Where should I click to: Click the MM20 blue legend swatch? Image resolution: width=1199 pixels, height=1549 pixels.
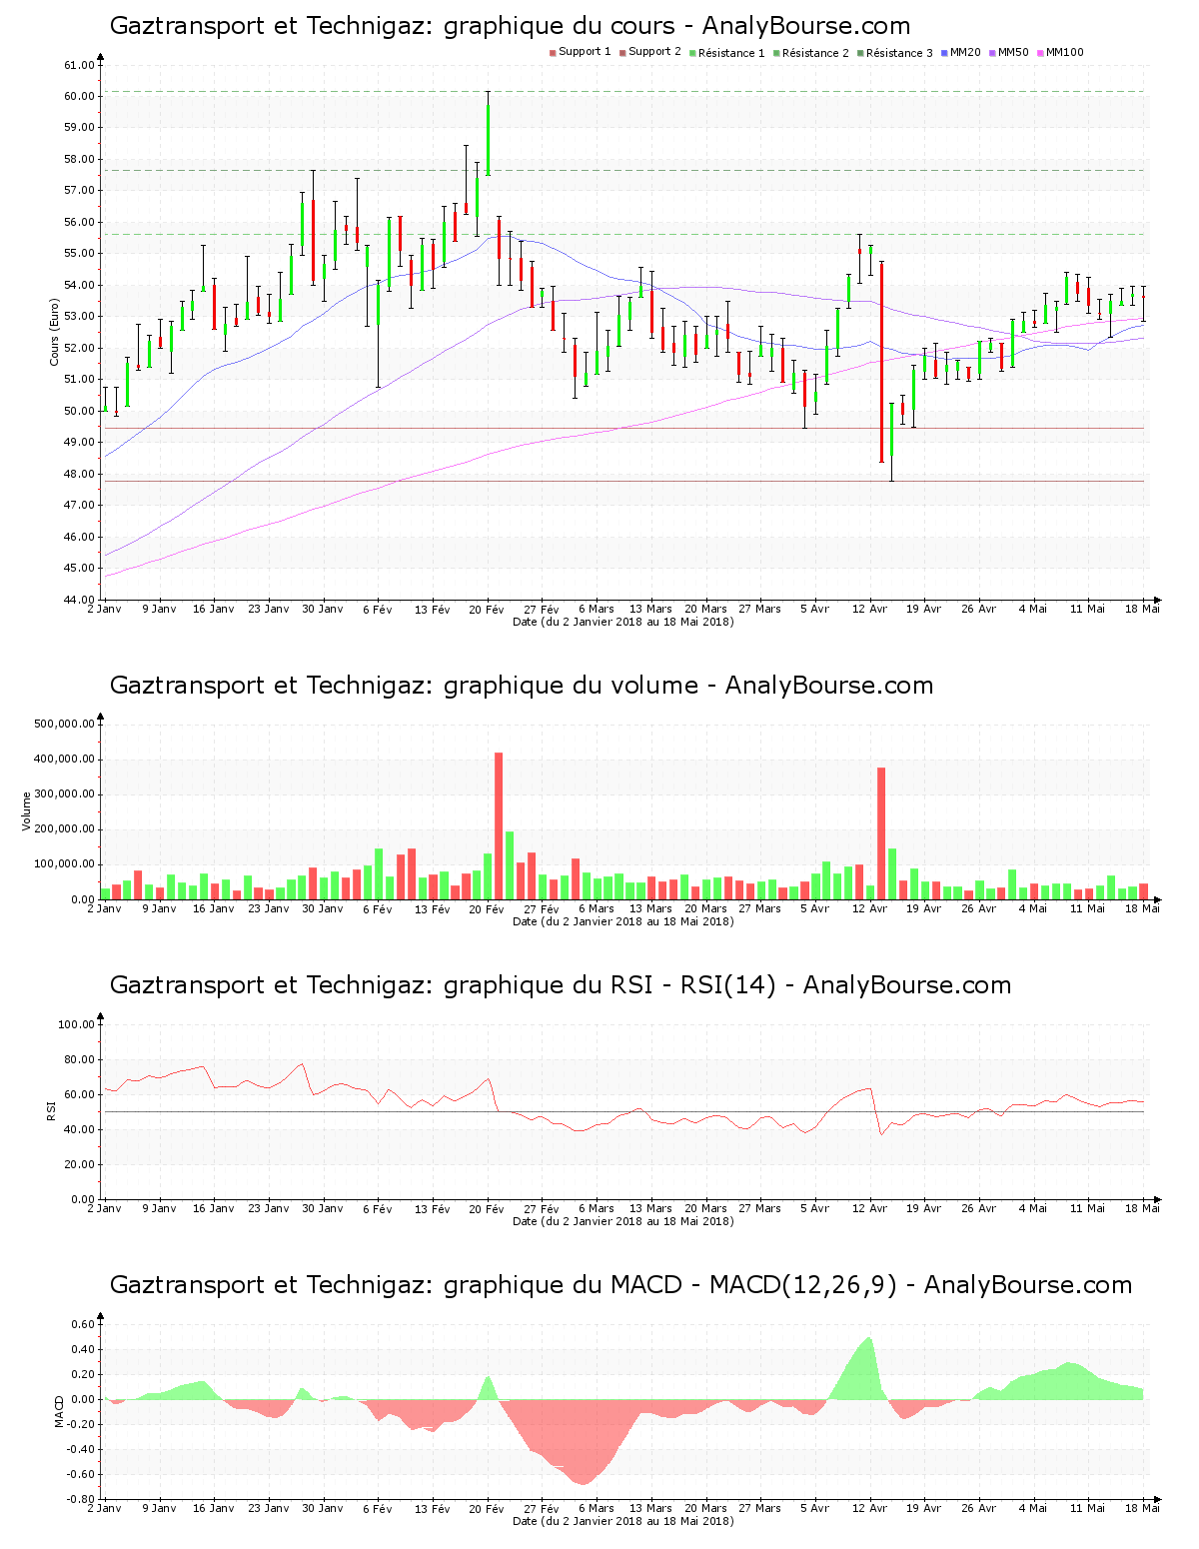pos(944,53)
